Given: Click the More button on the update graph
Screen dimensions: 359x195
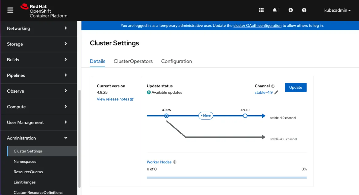Looking at the screenshot, I should (205, 116).
